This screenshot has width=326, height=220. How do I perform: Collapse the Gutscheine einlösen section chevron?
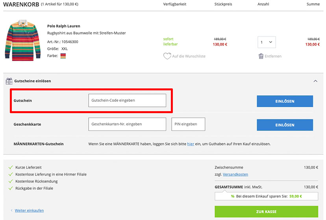(x=315, y=81)
